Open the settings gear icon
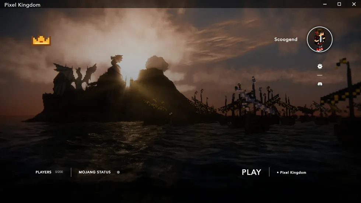The image size is (361, 203). point(320,67)
